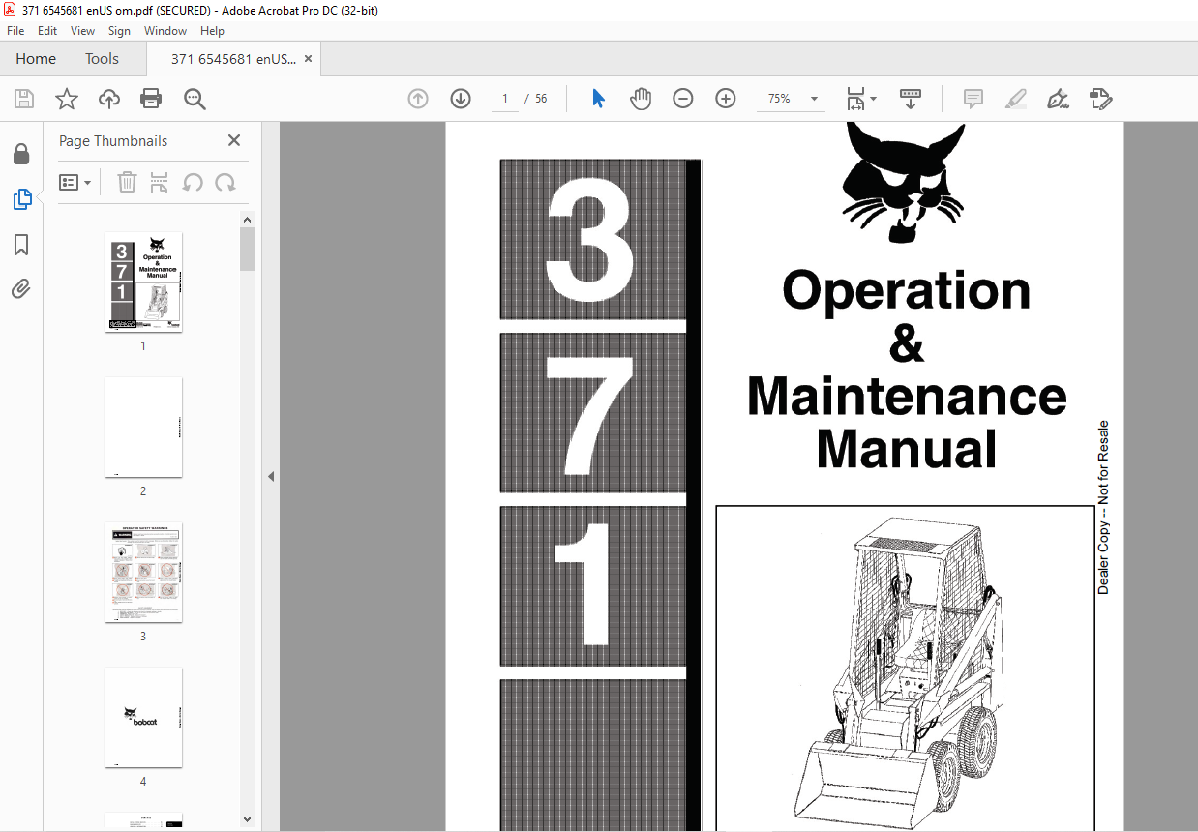Click the total pages '56' text
The width and height of the screenshot is (1198, 832).
(x=541, y=99)
